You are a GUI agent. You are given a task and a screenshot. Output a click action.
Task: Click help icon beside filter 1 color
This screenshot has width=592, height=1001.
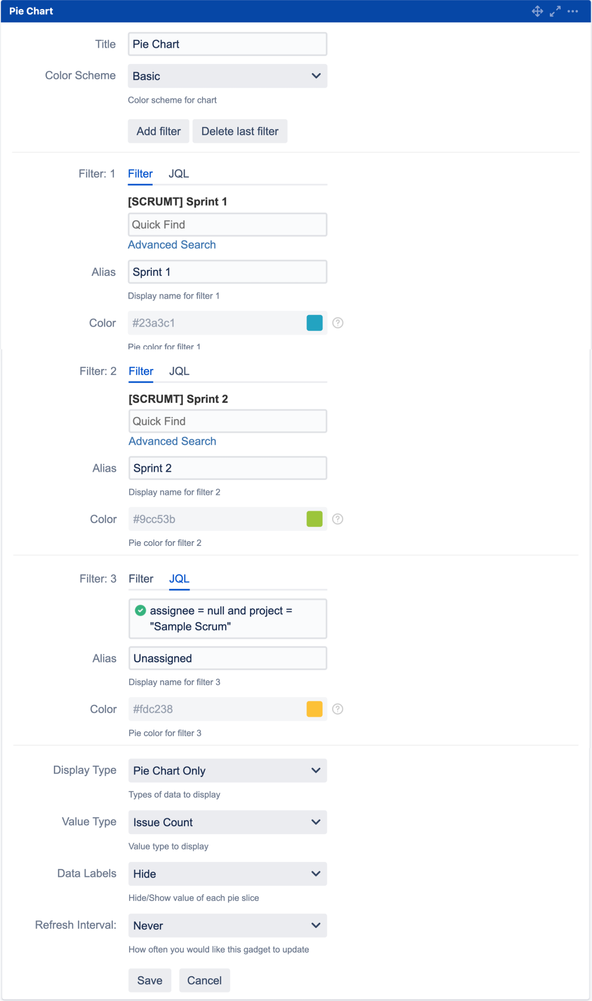tap(338, 323)
